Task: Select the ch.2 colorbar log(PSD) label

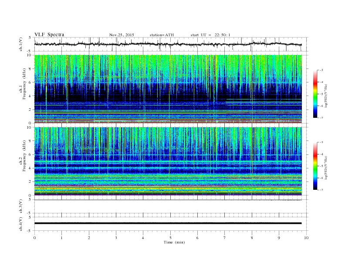Action: click(326, 168)
